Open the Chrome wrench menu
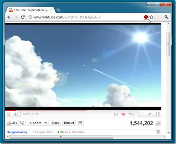The width and height of the screenshot is (176, 144). coord(166,17)
